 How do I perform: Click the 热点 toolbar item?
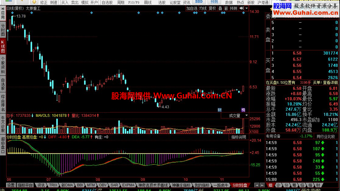(x=240, y=2)
